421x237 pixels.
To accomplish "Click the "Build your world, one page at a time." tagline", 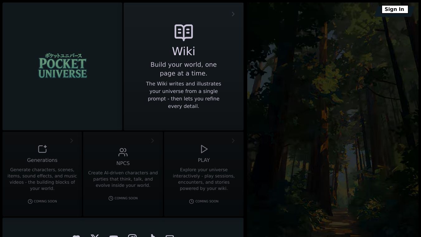I will tap(184, 69).
